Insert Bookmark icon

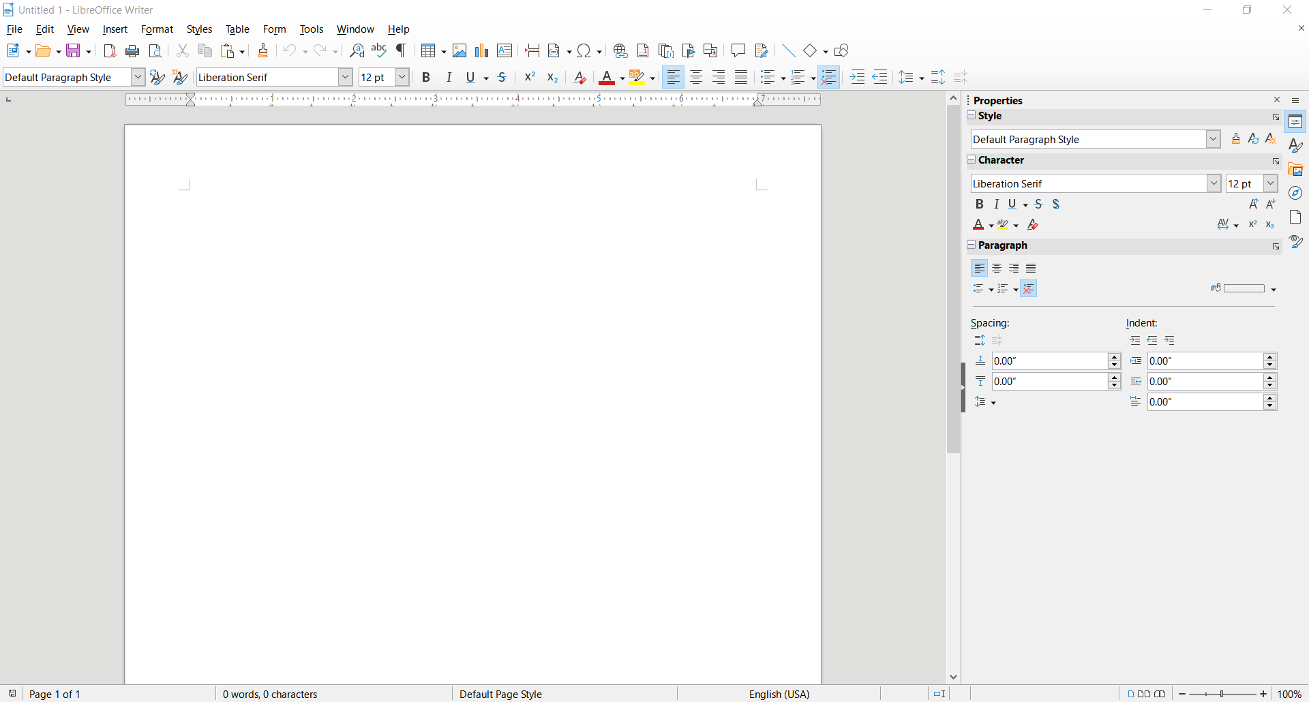tap(689, 50)
